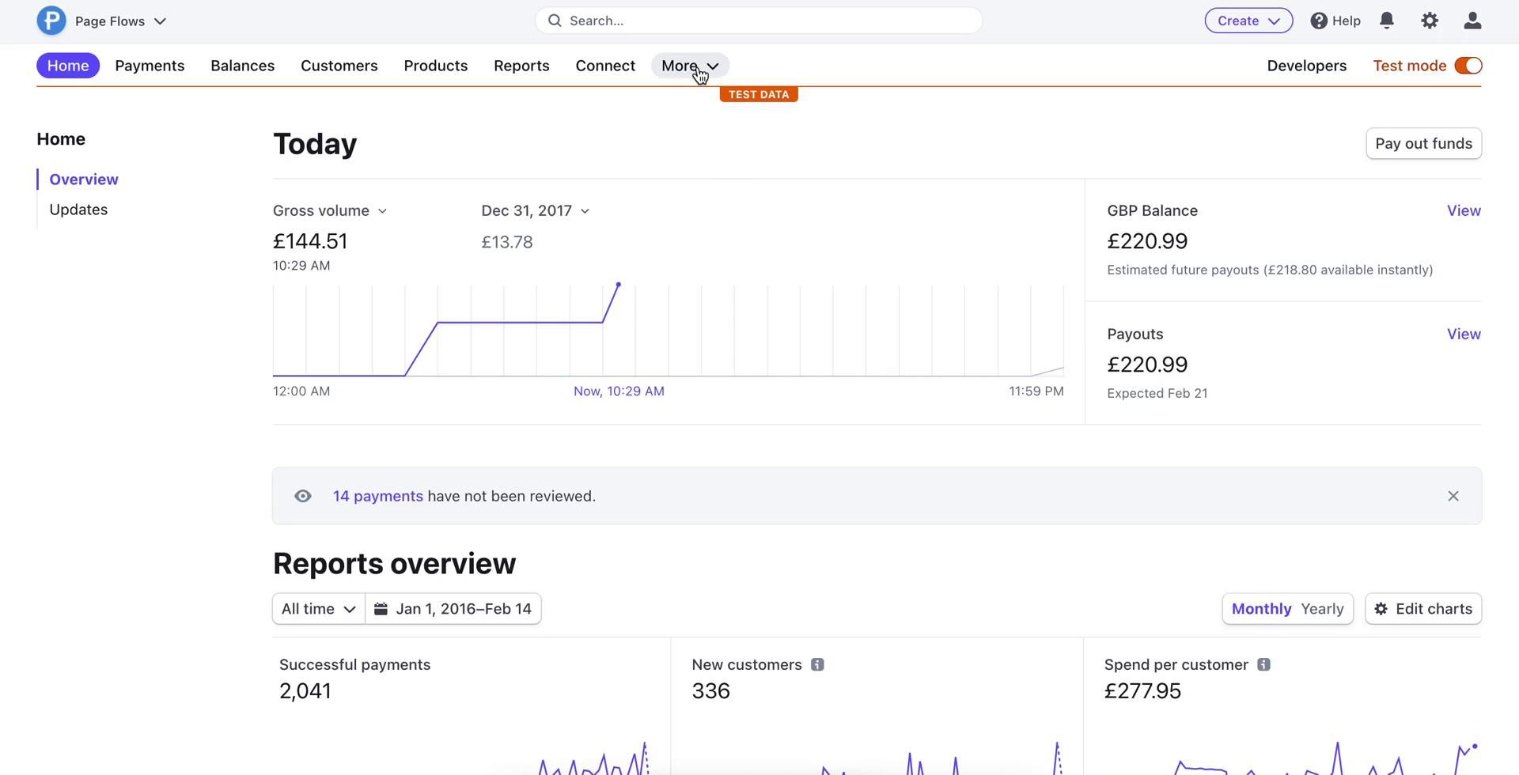Click the data point on Gross volume chart
The width and height of the screenshot is (1519, 775).
pos(618,284)
